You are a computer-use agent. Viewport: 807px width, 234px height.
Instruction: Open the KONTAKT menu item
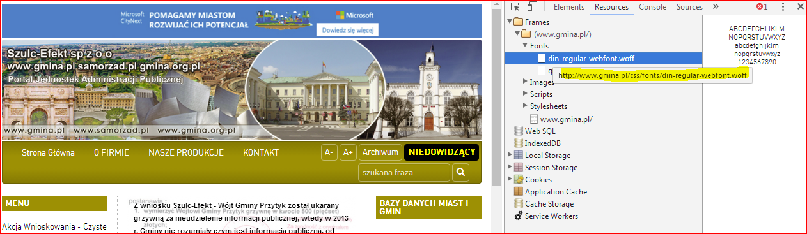point(261,153)
